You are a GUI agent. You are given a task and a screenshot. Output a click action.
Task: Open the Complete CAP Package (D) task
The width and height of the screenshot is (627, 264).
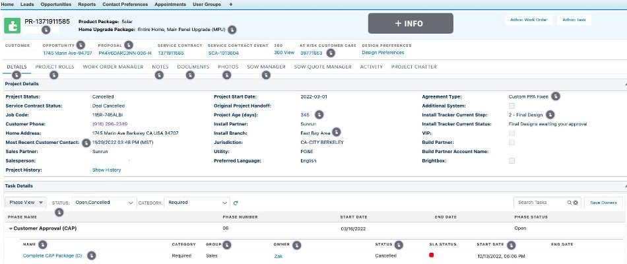(52, 255)
